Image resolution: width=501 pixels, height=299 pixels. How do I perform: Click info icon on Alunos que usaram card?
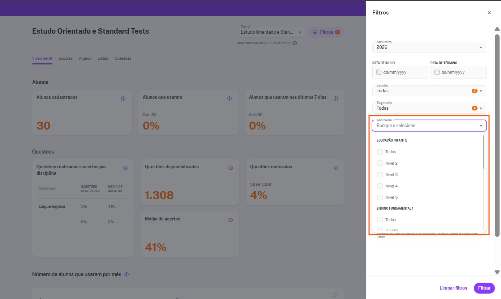pos(229,98)
